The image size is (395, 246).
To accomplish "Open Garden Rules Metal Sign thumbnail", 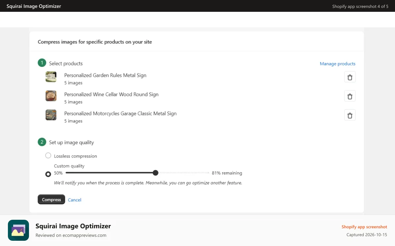I will (51, 77).
